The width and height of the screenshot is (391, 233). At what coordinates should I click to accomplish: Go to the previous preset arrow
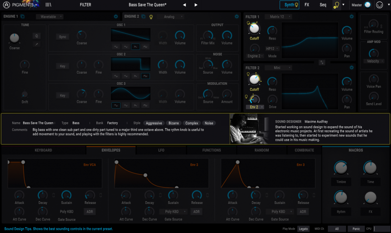click(185, 5)
